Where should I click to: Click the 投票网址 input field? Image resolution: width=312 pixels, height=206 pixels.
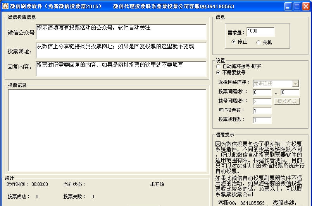pos(121,50)
